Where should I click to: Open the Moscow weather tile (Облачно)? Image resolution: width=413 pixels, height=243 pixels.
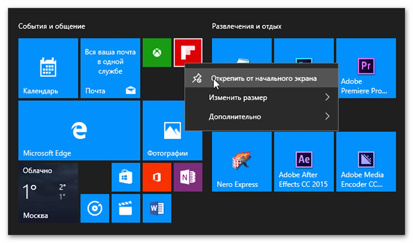[48, 193]
